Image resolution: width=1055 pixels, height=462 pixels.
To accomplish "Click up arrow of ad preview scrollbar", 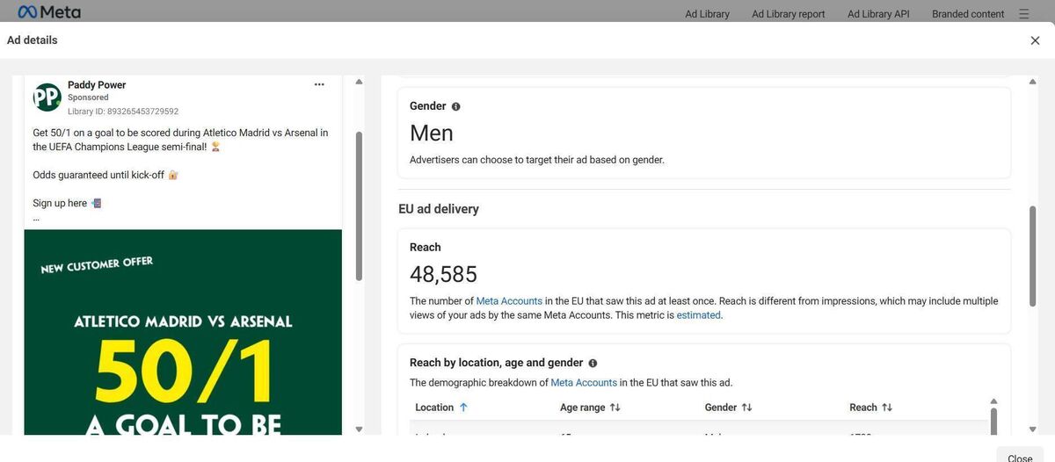I will tap(359, 82).
